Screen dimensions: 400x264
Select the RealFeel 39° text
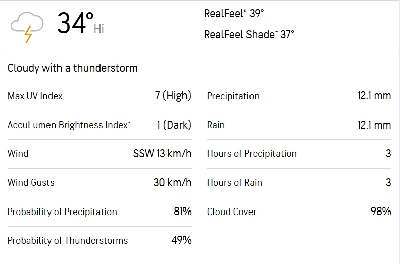tap(234, 14)
